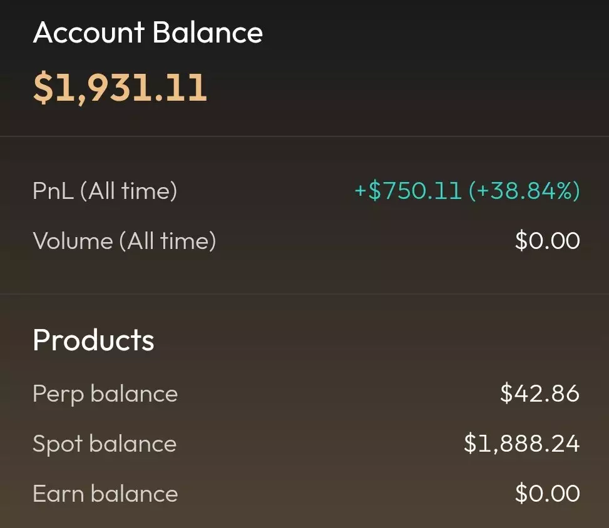Click the Volume $0.00 value
This screenshot has width=609, height=528.
(x=547, y=241)
